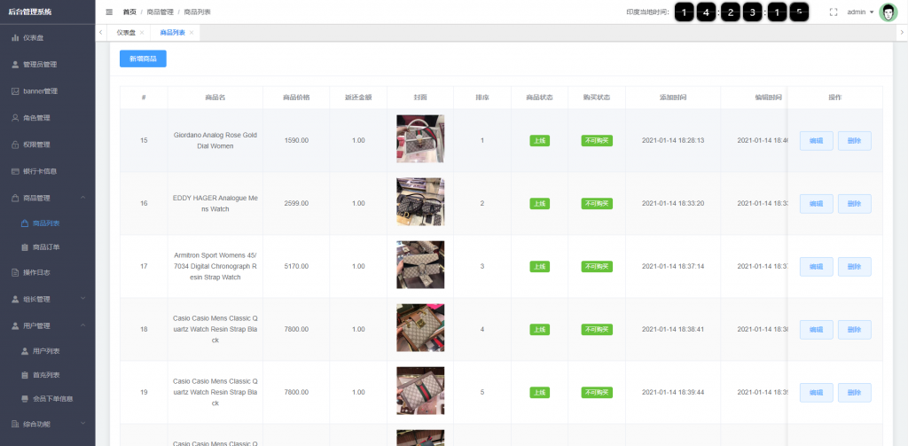Click 删除 for product row 17
The width and height of the screenshot is (908, 446).
point(854,267)
